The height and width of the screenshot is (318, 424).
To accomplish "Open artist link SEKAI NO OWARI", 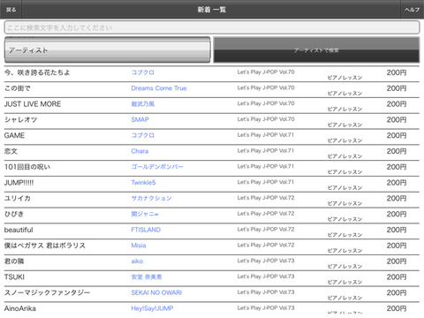I will pos(156,292).
